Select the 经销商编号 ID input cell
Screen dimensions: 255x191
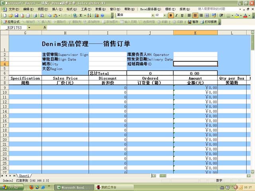(195, 64)
